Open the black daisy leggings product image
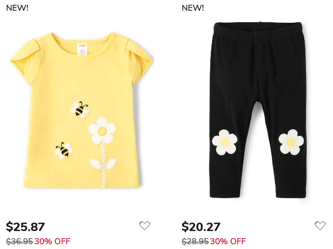 [258, 110]
